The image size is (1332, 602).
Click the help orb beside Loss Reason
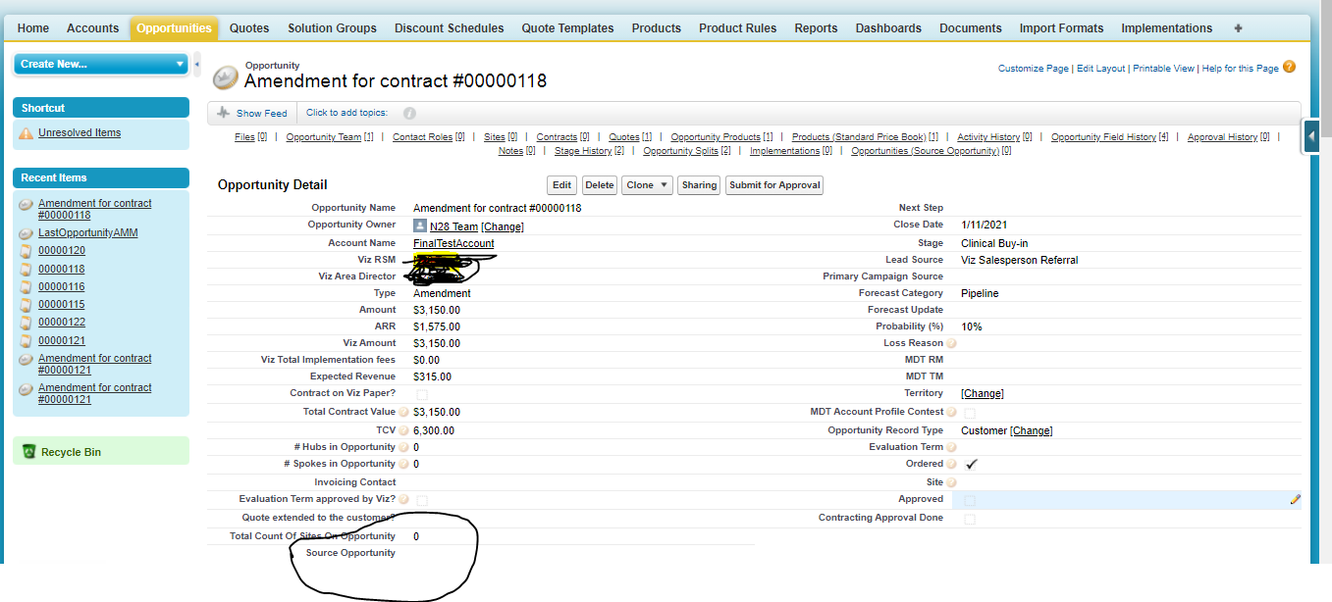951,344
